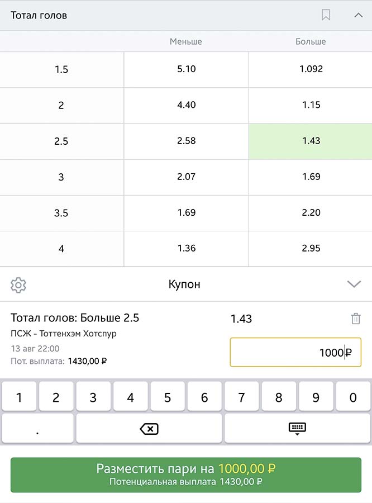This screenshot has height=503, width=372.
Task: Choose Меньше 5.10 odds cell
Action: tap(187, 69)
